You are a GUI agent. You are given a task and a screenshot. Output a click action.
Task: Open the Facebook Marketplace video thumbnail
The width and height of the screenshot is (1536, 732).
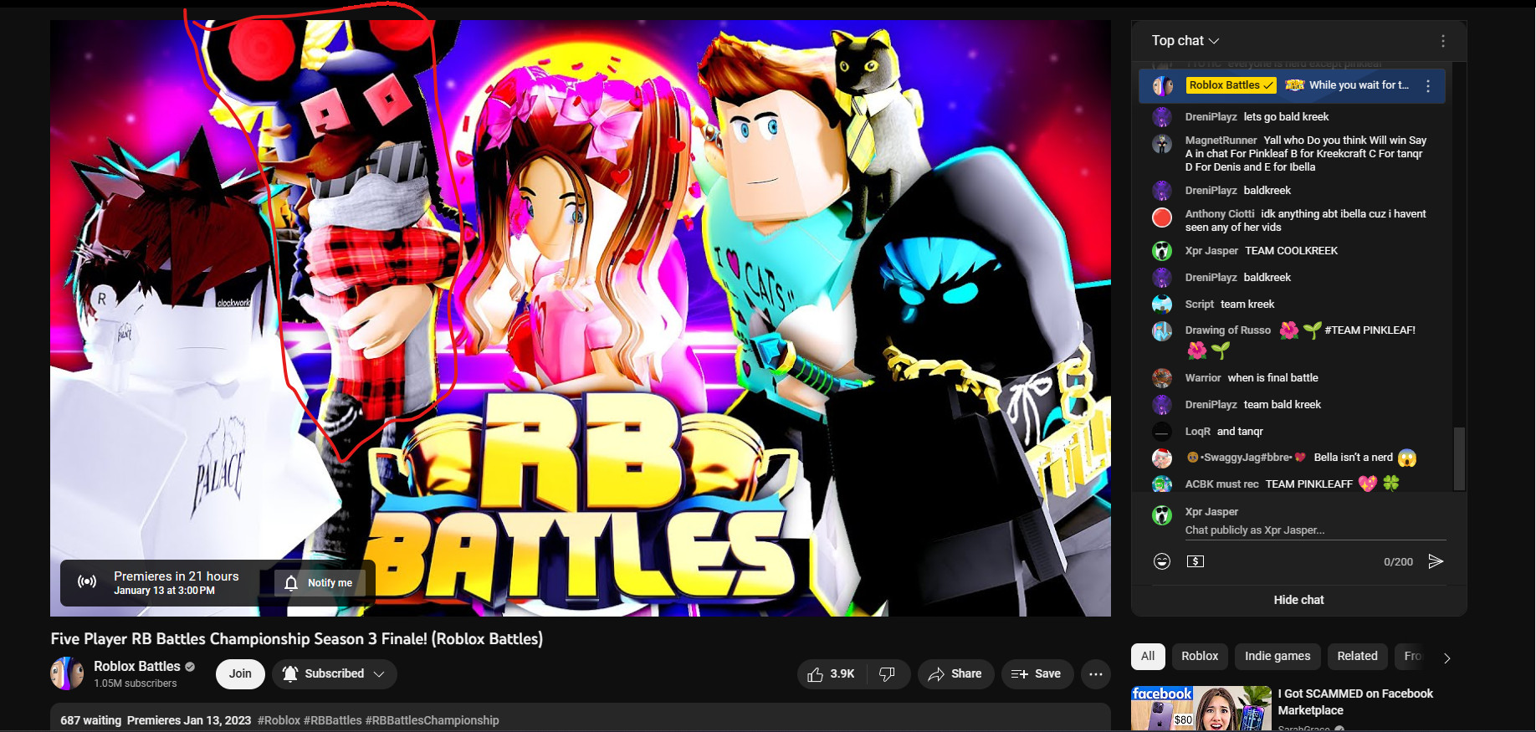(x=1201, y=709)
